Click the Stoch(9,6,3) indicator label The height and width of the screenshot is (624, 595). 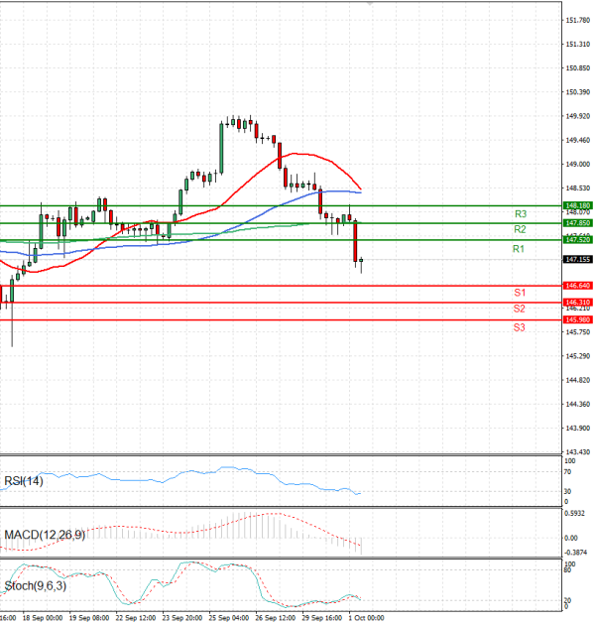click(x=36, y=586)
